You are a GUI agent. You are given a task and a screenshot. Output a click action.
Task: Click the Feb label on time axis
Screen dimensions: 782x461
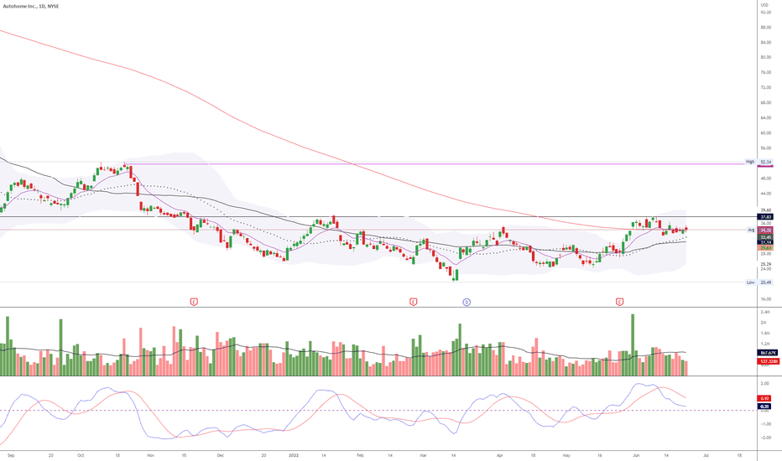(x=361, y=455)
